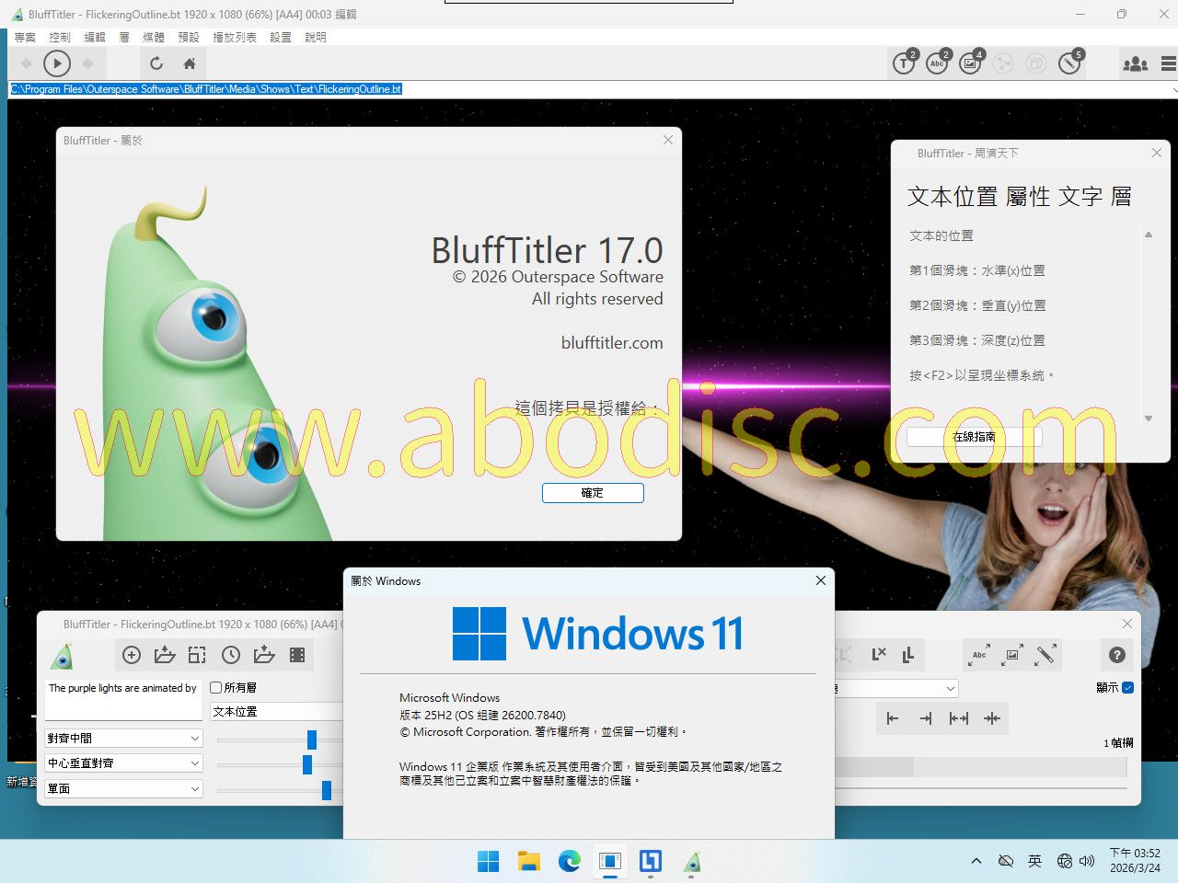This screenshot has height=883, width=1178.
Task: Uncheck the 顯示 checkbox
Action: click(1128, 687)
